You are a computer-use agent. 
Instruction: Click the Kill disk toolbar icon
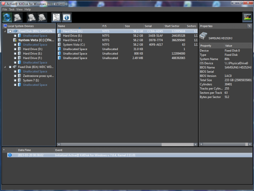(42, 17)
